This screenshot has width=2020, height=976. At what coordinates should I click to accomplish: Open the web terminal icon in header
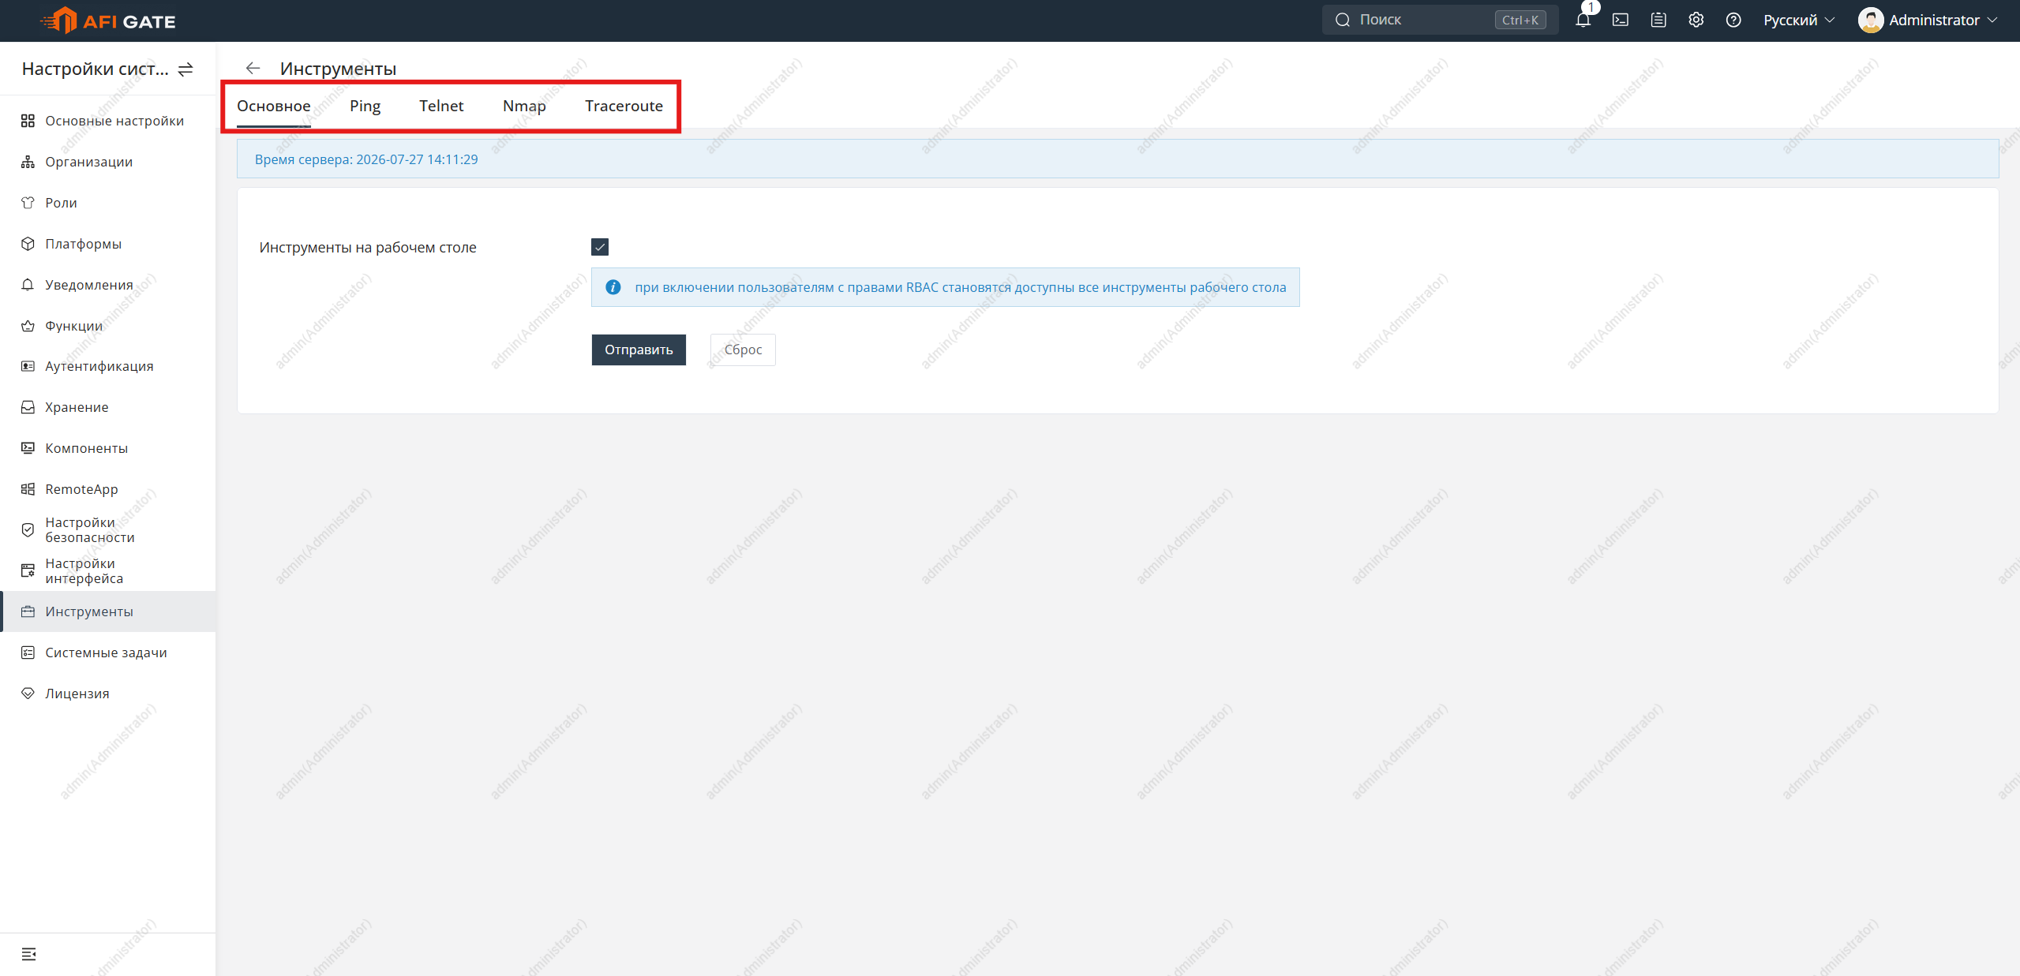click(x=1621, y=20)
